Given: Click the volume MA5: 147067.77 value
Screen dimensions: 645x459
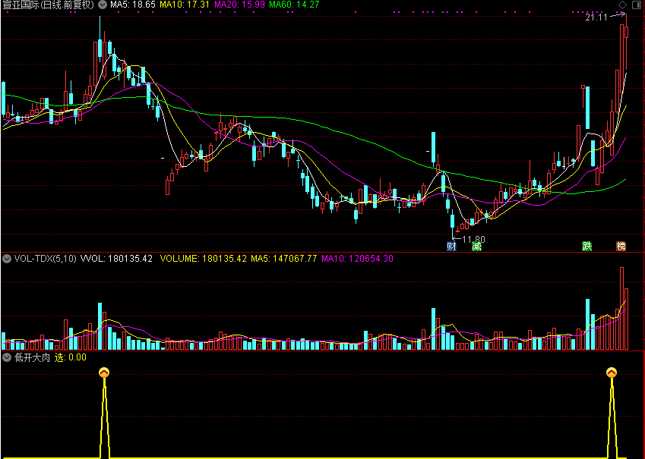Looking at the screenshot, I should pyautogui.click(x=284, y=259).
